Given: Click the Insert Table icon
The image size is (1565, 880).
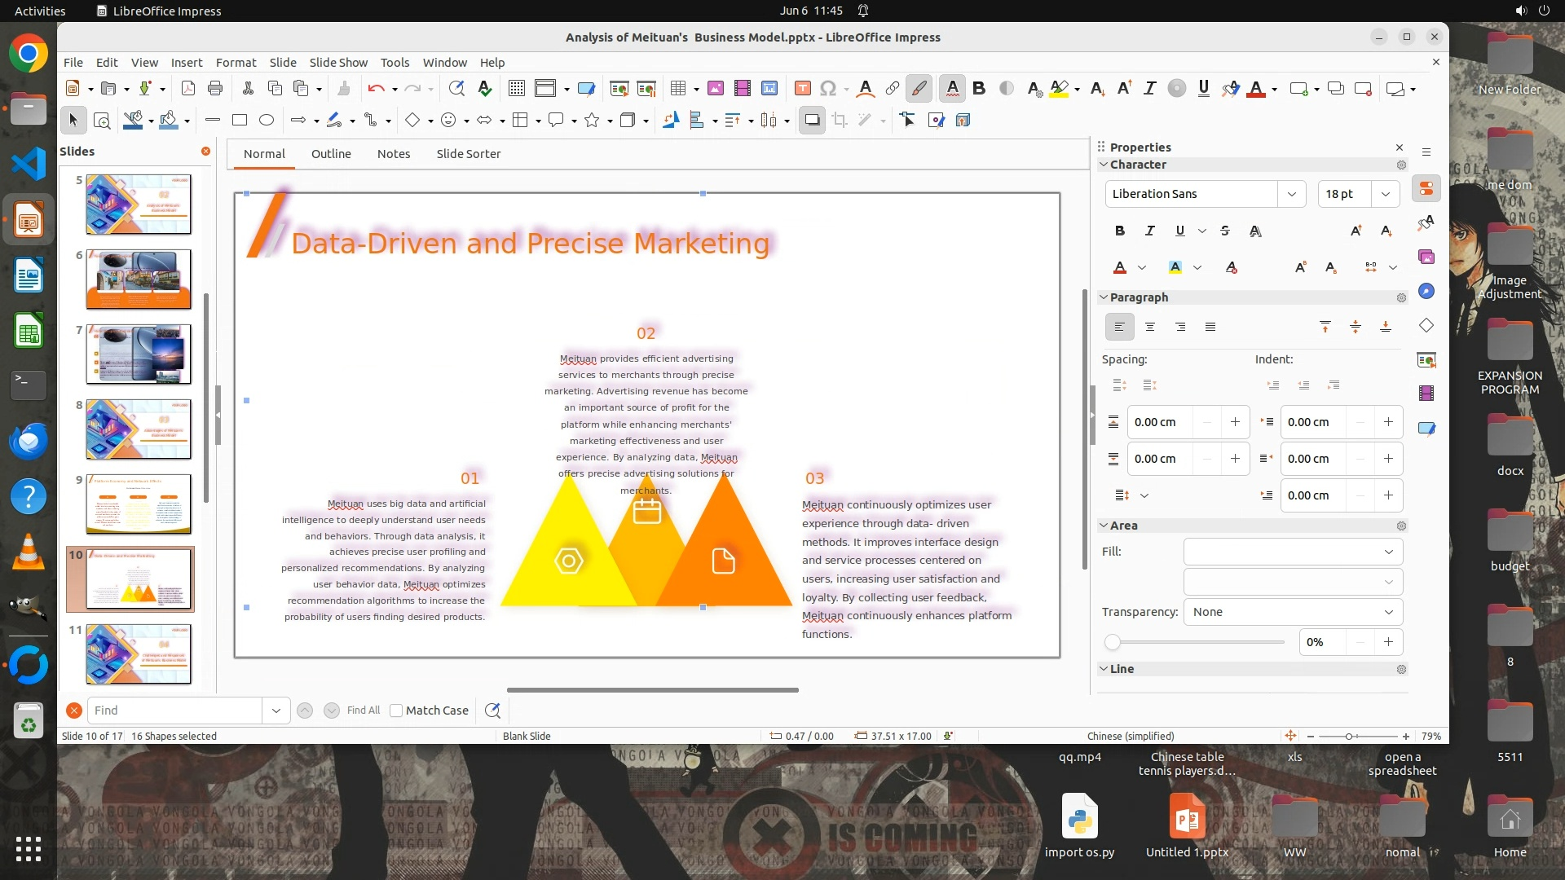Looking at the screenshot, I should 677,89.
